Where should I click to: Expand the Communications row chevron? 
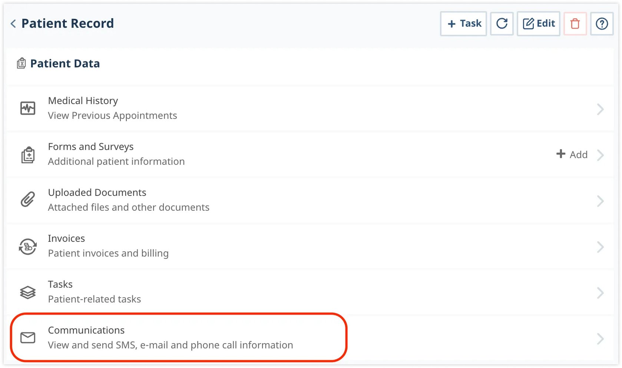(x=601, y=338)
